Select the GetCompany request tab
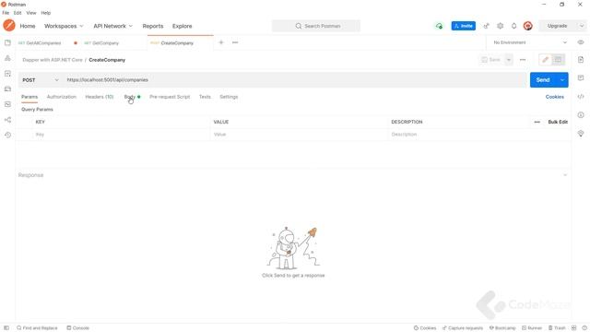The height and width of the screenshot is (332, 590). (x=101, y=43)
